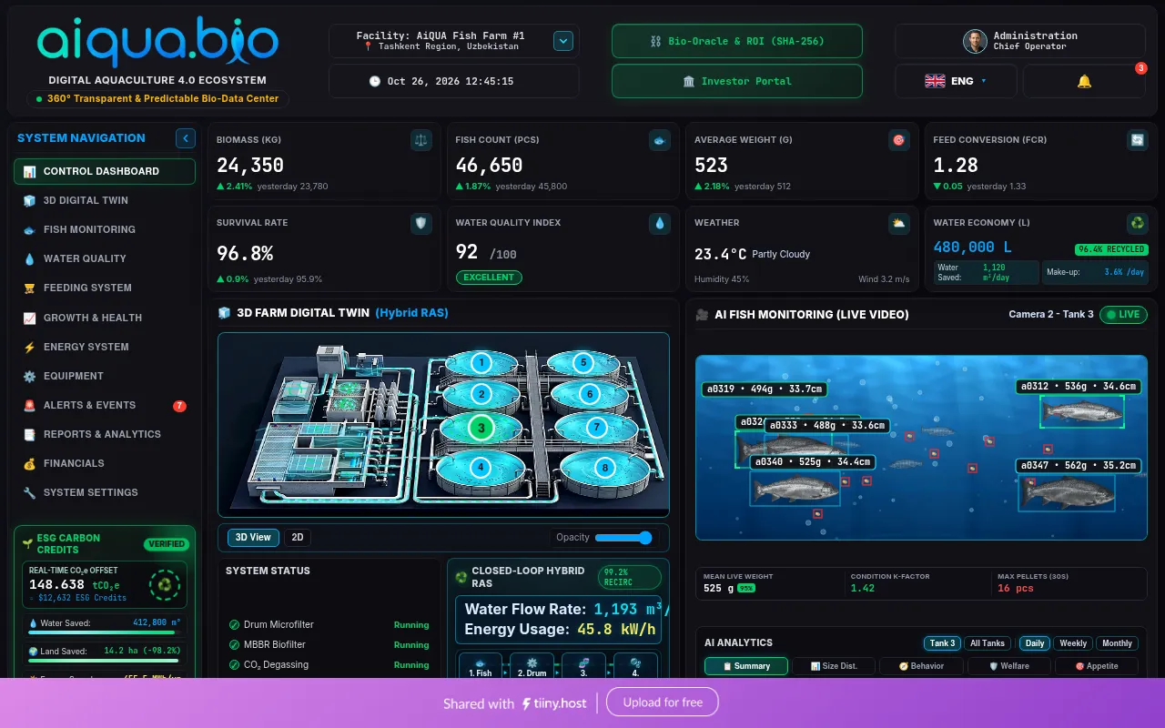Click the Biomass scale icon
1165x728 pixels.
click(x=421, y=140)
